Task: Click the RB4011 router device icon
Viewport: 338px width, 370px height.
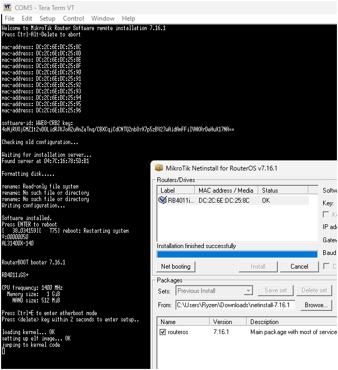Action: (x=162, y=200)
